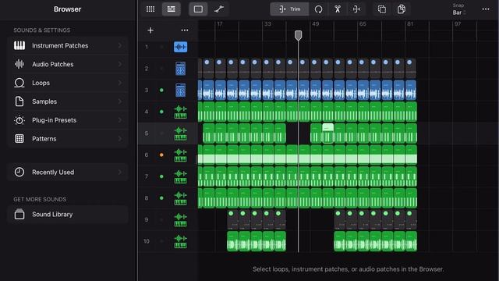Open Plug-in Presets category
Viewport: 499px width, 281px height.
tap(68, 120)
